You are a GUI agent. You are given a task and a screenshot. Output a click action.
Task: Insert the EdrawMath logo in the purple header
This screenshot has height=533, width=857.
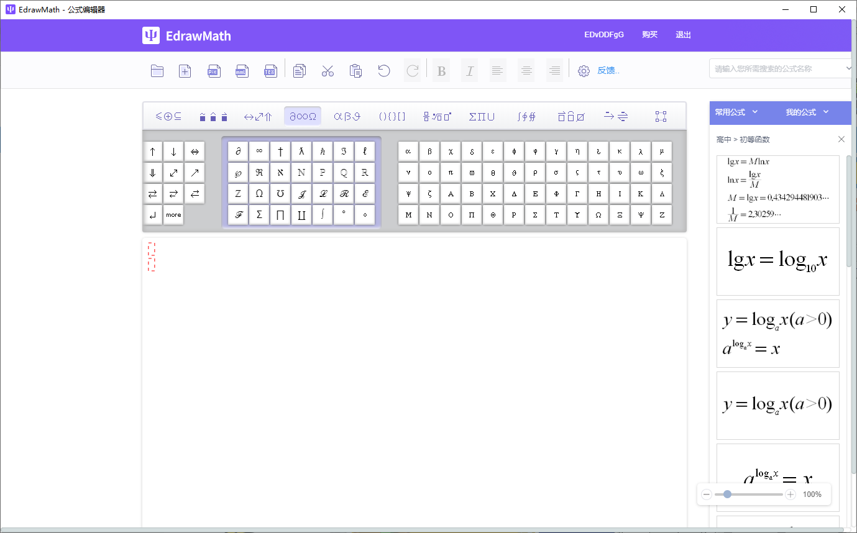tap(186, 35)
